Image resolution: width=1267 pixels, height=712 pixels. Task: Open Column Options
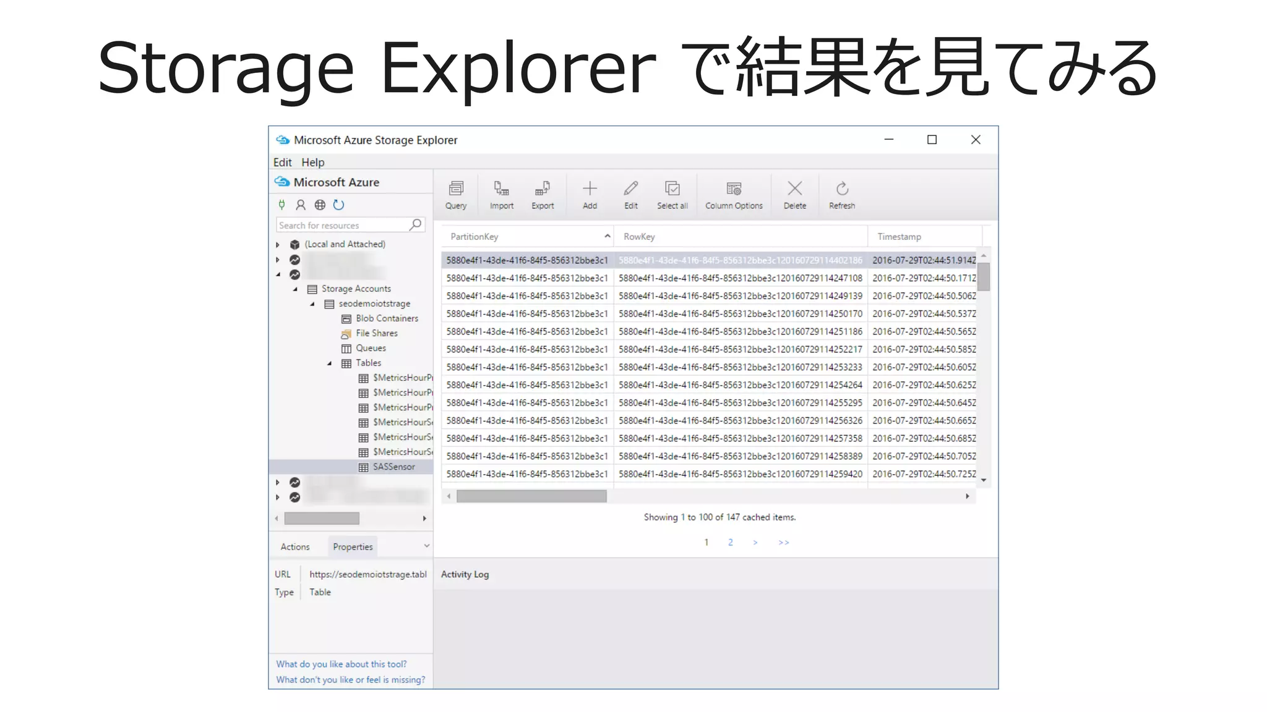point(734,195)
